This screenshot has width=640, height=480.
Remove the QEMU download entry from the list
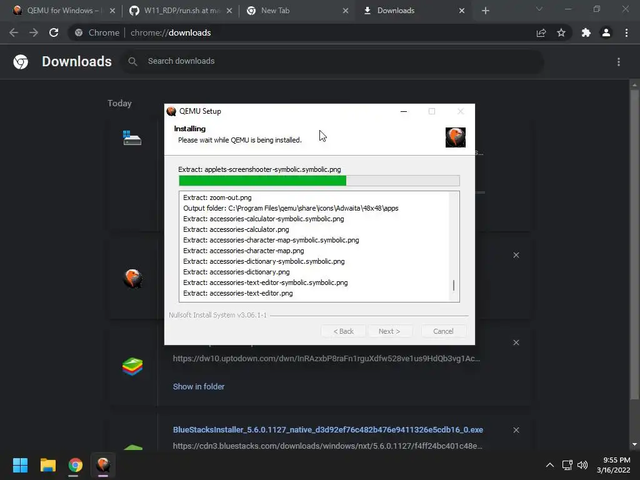516,255
